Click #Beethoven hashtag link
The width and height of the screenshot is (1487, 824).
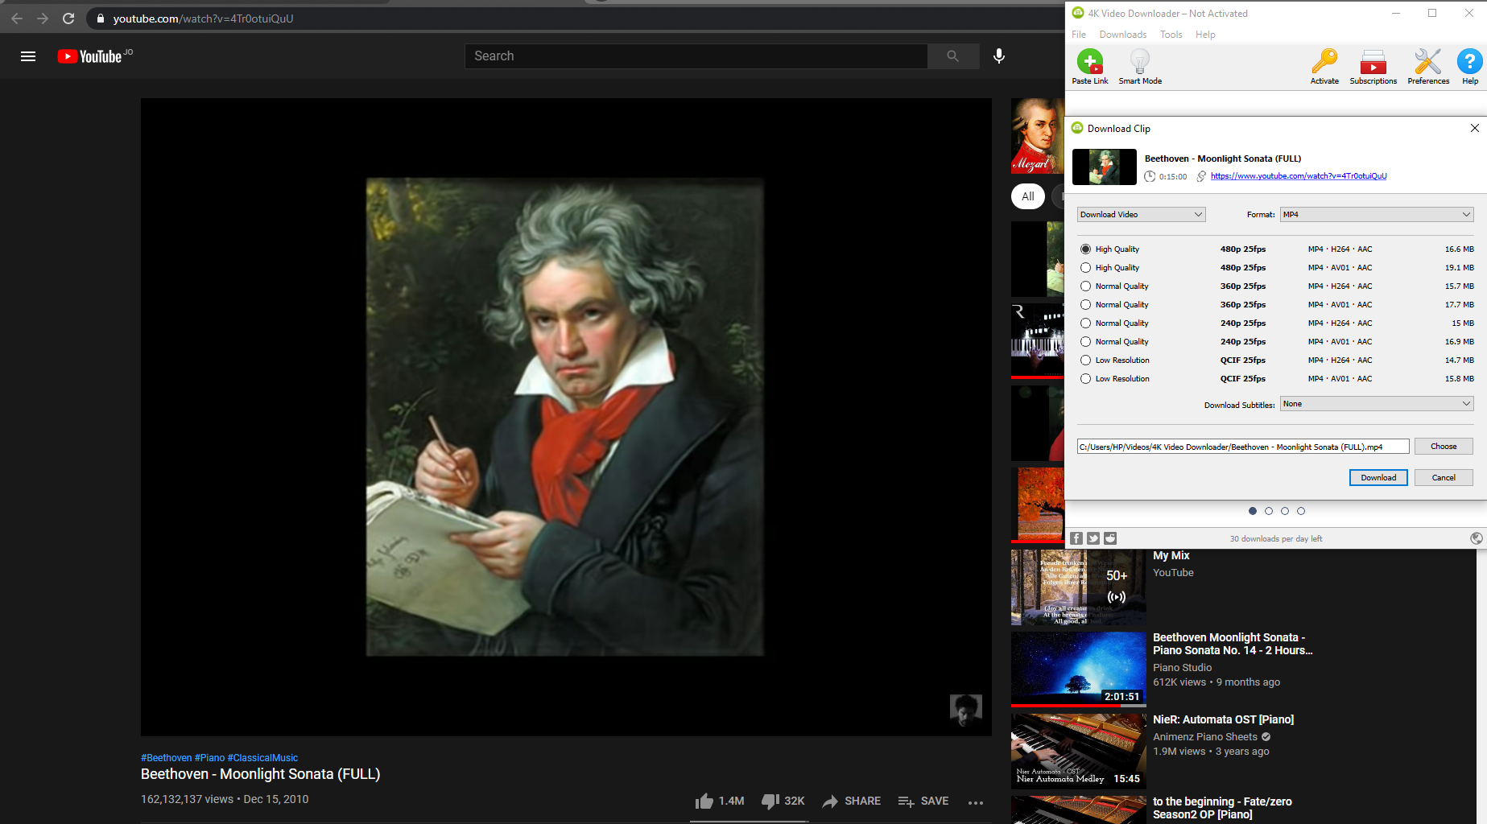click(x=167, y=758)
